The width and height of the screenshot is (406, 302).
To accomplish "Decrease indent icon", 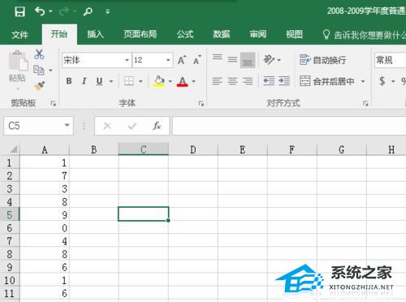I will click(x=269, y=81).
